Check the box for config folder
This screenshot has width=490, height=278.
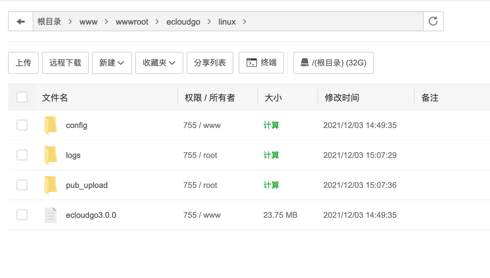(x=22, y=125)
